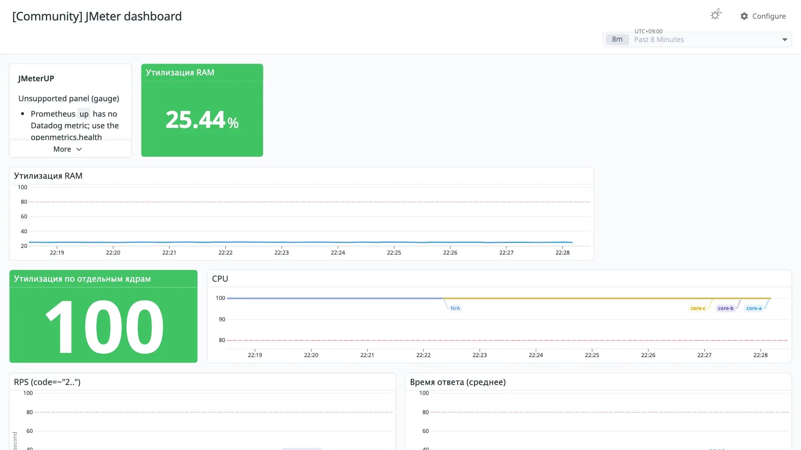This screenshot has width=801, height=450.
Task: Click the green Утилизация RAM widget header
Action: pyautogui.click(x=202, y=72)
